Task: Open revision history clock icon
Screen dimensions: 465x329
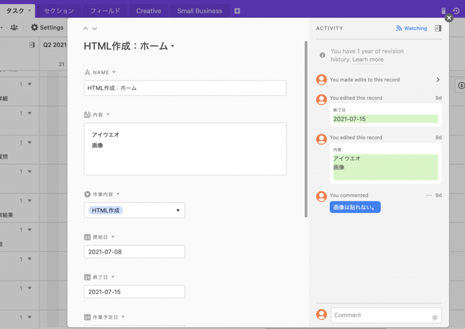Action: (456, 11)
